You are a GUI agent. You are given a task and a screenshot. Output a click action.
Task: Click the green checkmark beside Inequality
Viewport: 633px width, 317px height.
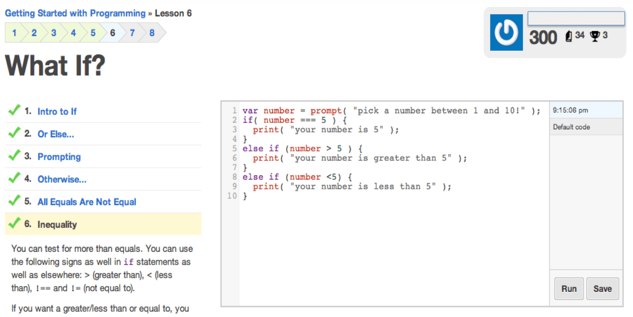coord(15,224)
